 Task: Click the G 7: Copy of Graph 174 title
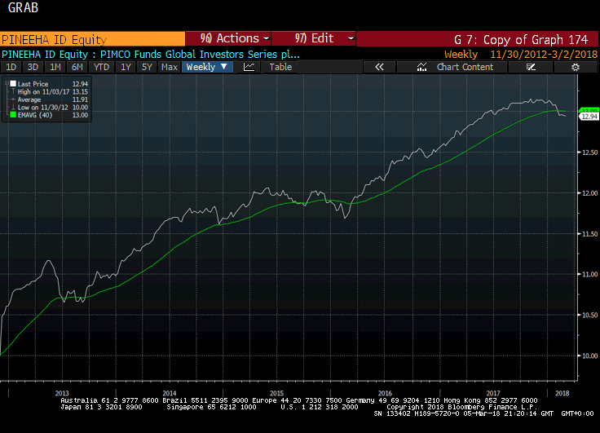pos(521,39)
